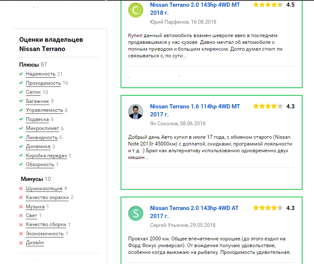Open review Nissan Terrano 2.0 143hp 4WD MT 2018

195,9
